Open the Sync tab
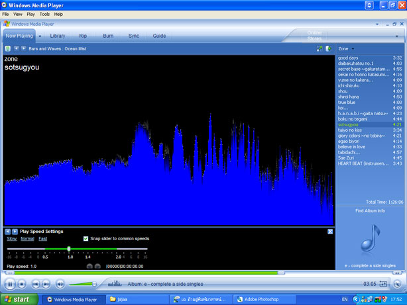407x305 pixels. click(x=134, y=36)
